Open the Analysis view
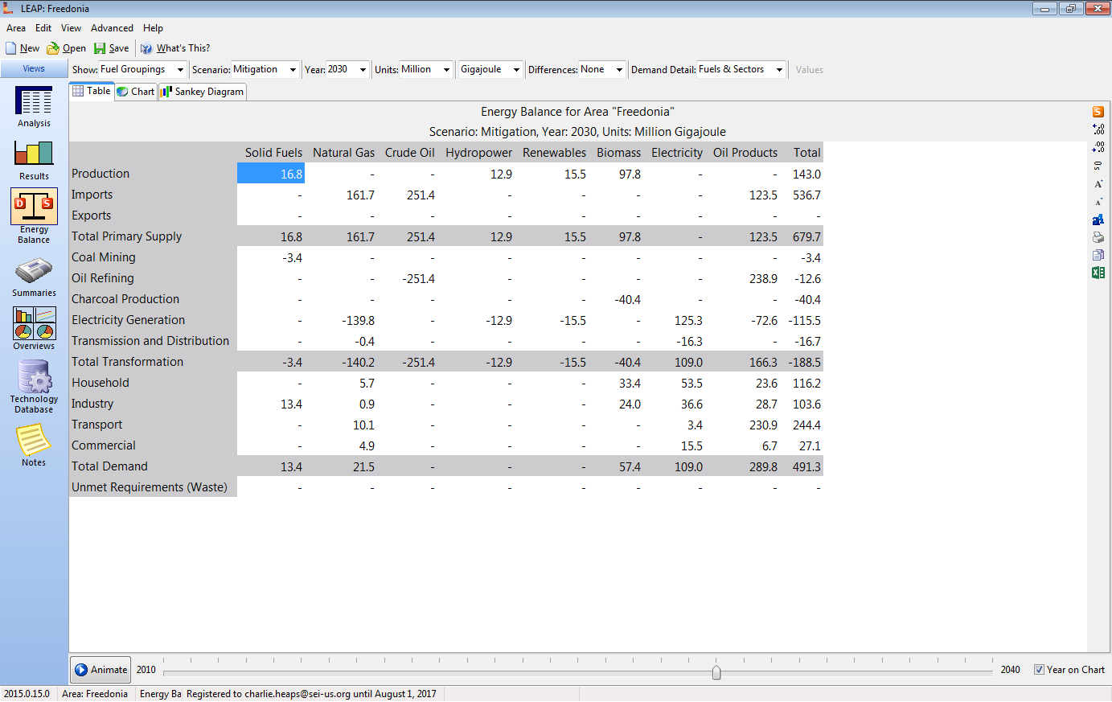Viewport: 1112px width, 702px height. click(34, 107)
